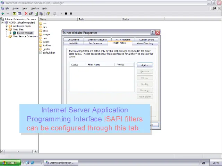Click the dev folder icon

tap(41, 27)
